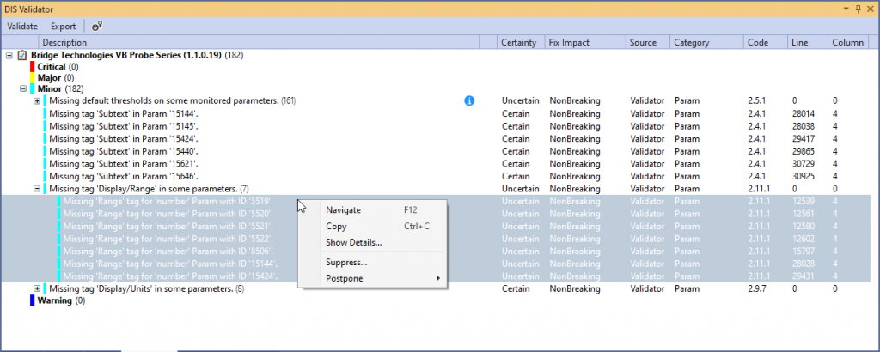Sort by the Code column header
Screen dimensions: 880x352
click(x=766, y=43)
